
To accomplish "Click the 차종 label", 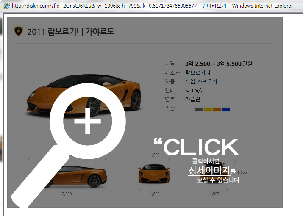I will [170, 81].
